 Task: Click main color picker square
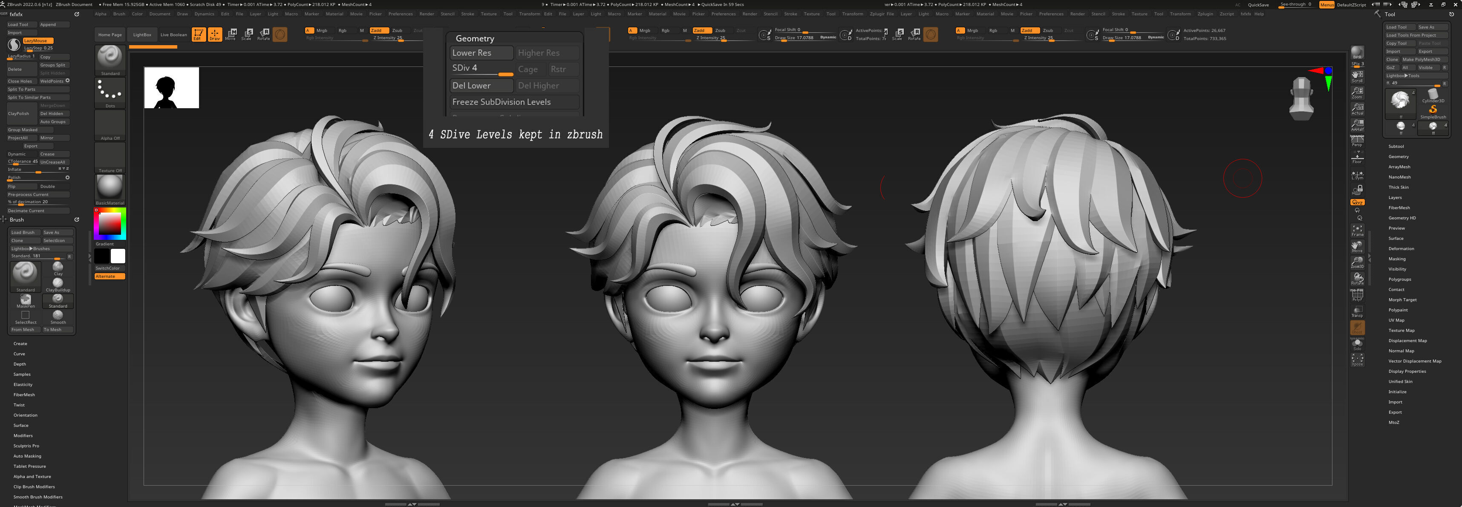tap(110, 223)
